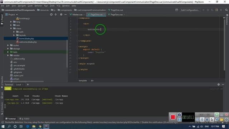This screenshot has width=229, height=129.
Task: Open the terminal-window icon beside Add Configuration
Action: tap(176, 10)
